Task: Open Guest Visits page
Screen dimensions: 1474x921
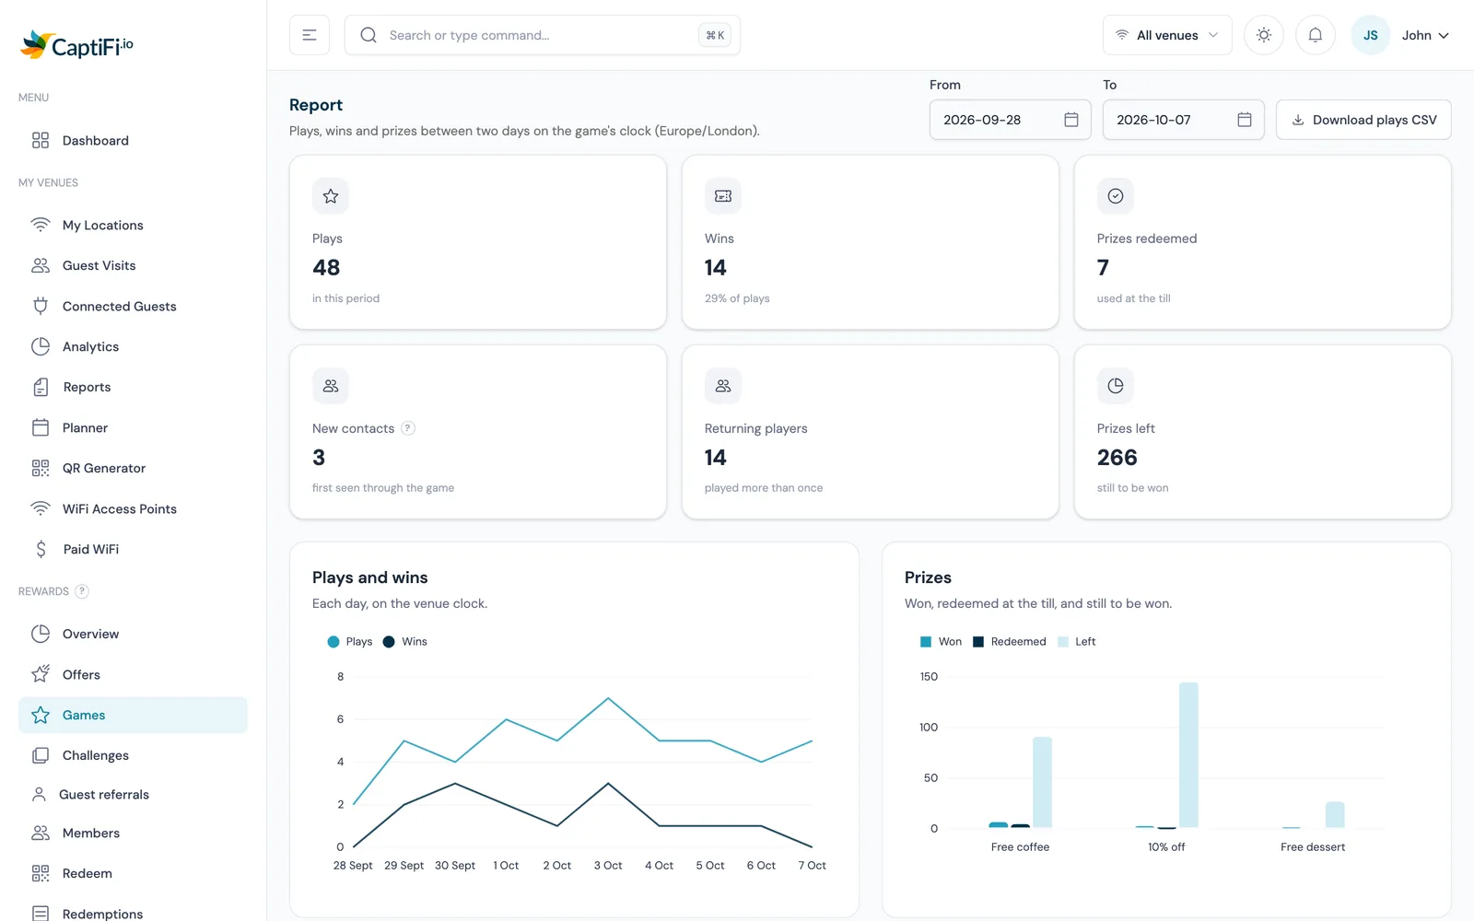Action: point(133,265)
